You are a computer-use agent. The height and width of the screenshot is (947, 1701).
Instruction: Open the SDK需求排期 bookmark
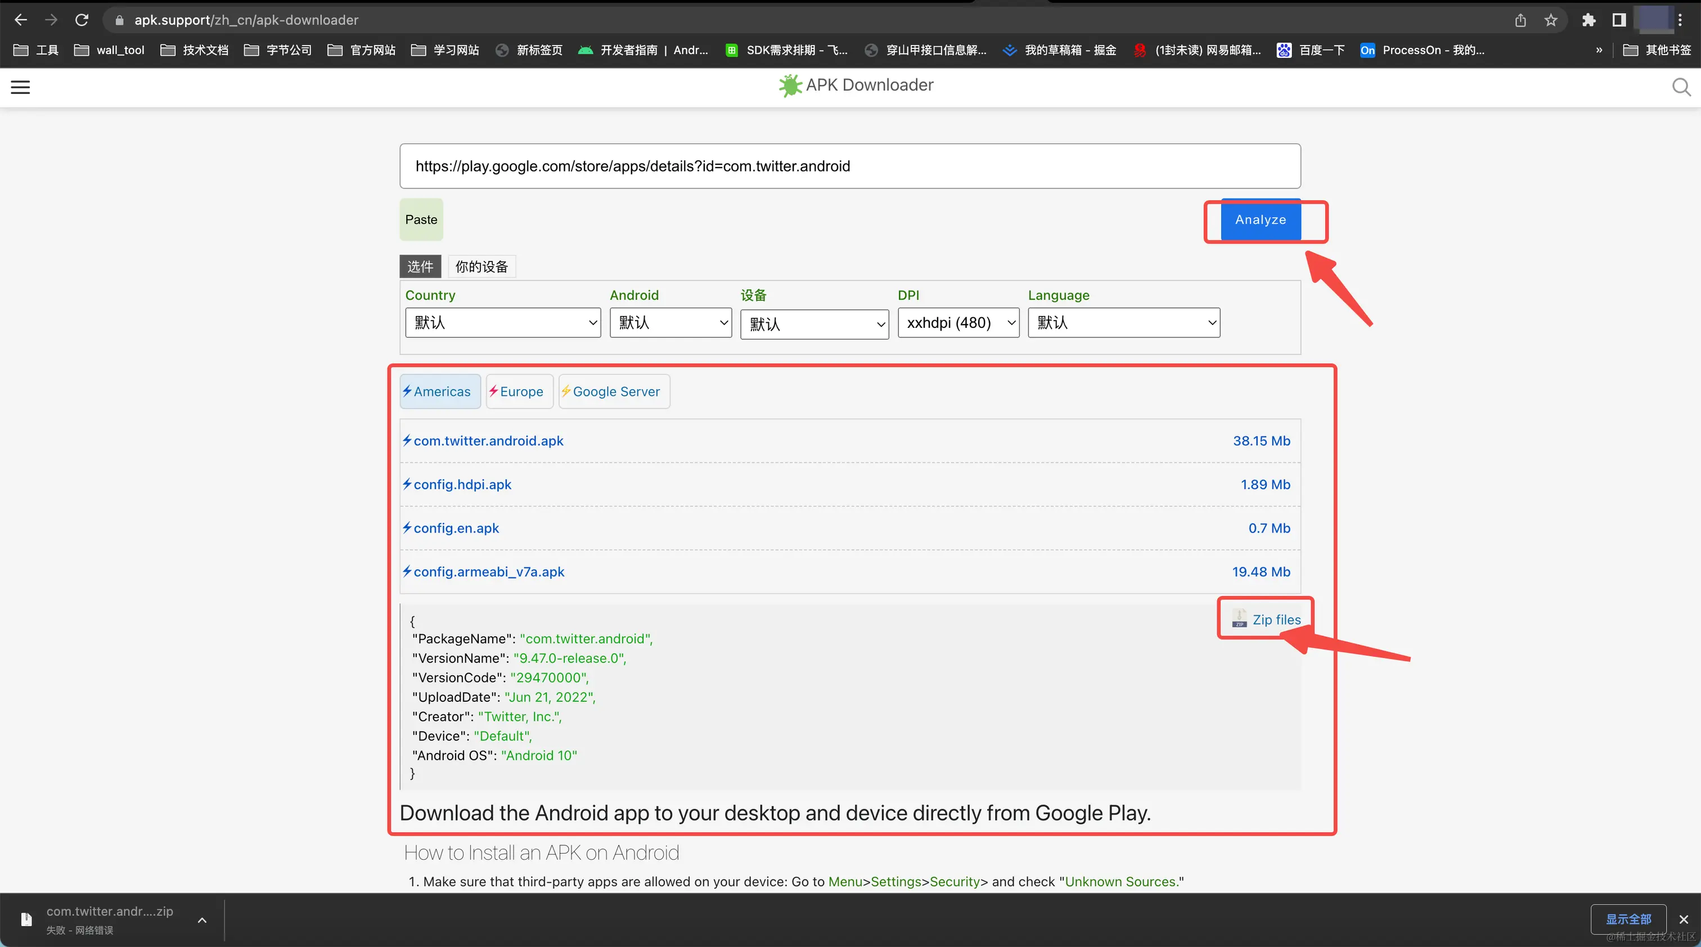[786, 50]
